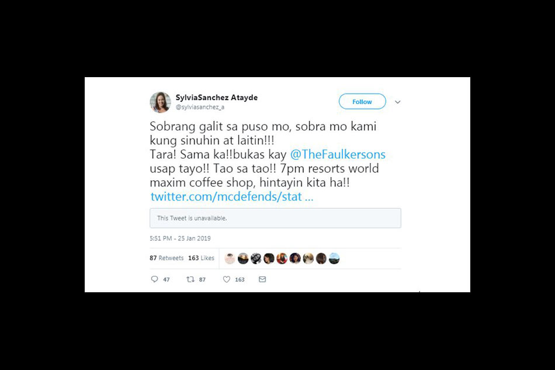Image resolution: width=555 pixels, height=370 pixels.
Task: Open Sylvia Sanchez profile avatar
Action: pos(160,102)
